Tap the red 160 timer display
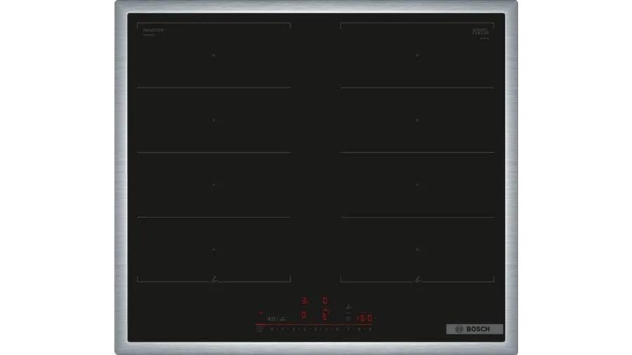The height and width of the screenshot is (355, 632). [364, 319]
